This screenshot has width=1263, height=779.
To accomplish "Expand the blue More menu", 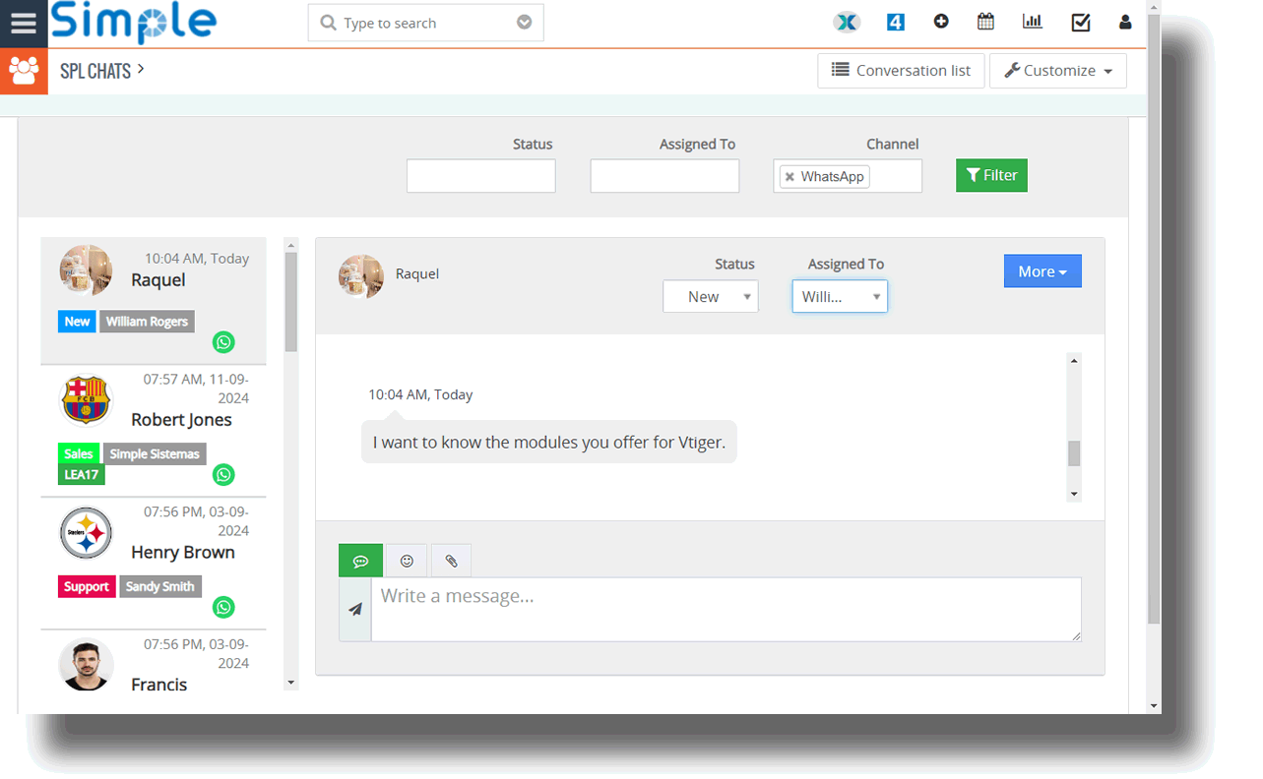I will [x=1042, y=271].
